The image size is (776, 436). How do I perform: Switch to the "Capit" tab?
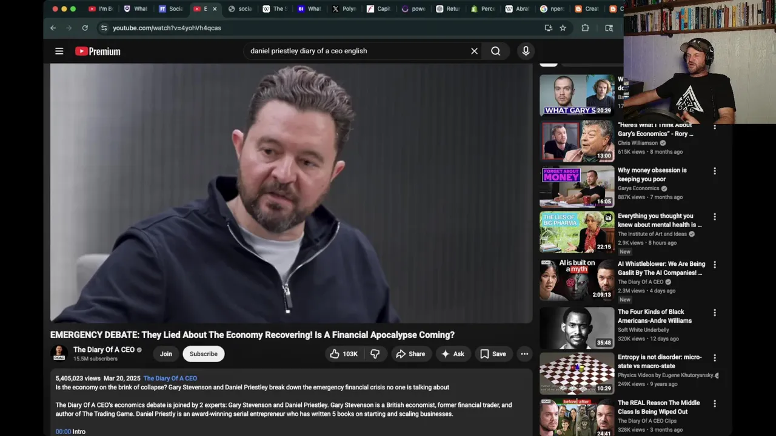pyautogui.click(x=379, y=9)
